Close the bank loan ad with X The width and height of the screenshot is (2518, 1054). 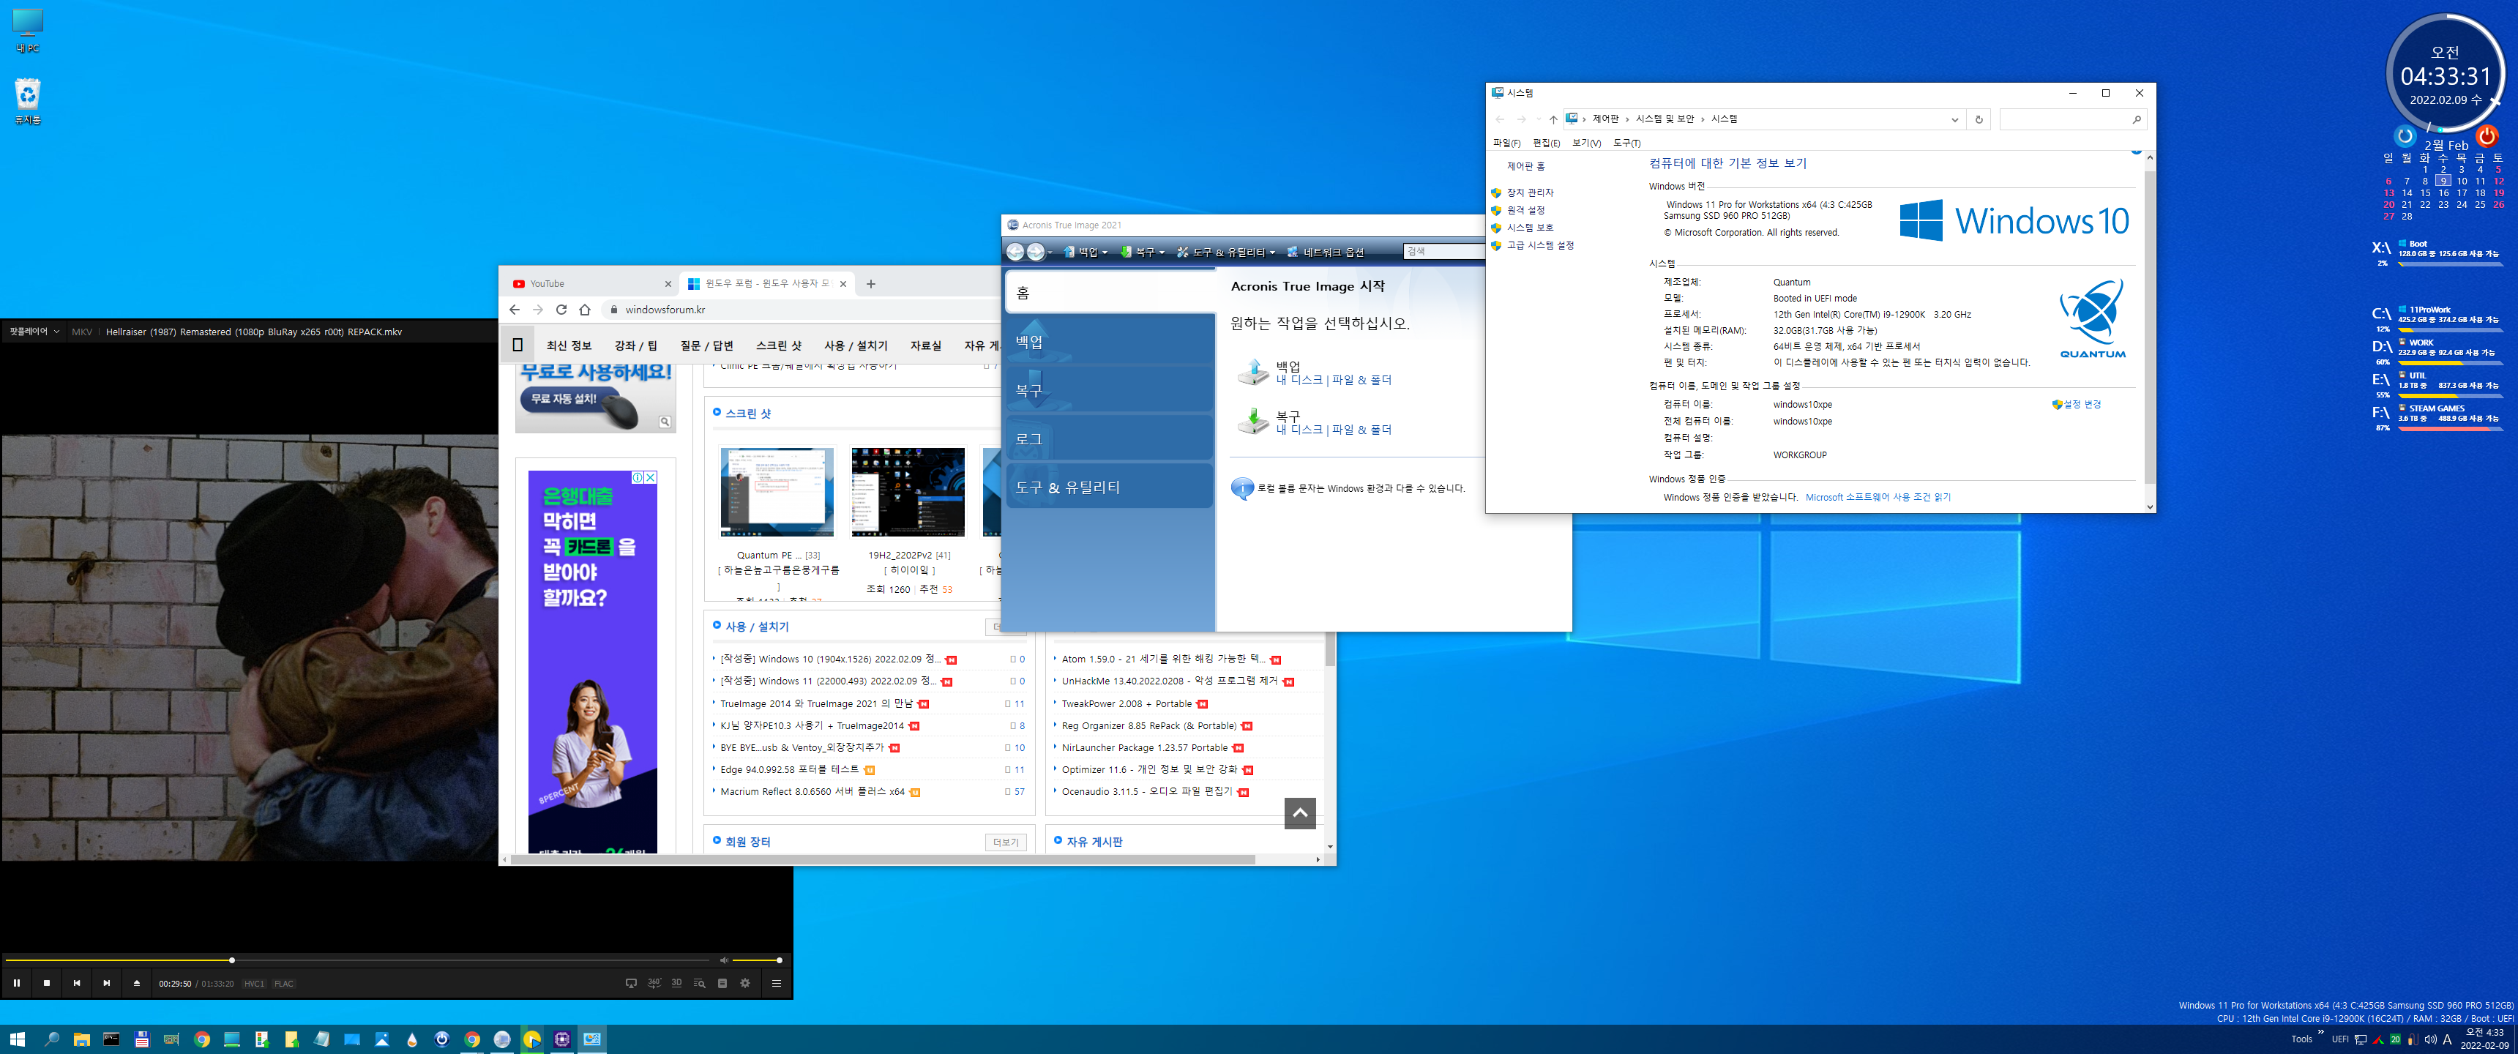pyautogui.click(x=651, y=477)
